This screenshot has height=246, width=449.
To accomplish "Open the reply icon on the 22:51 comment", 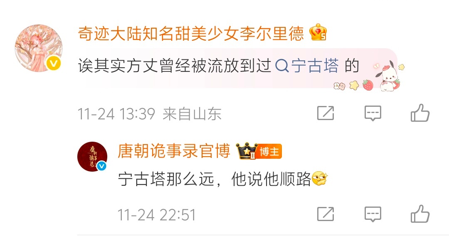I will pos(373,214).
